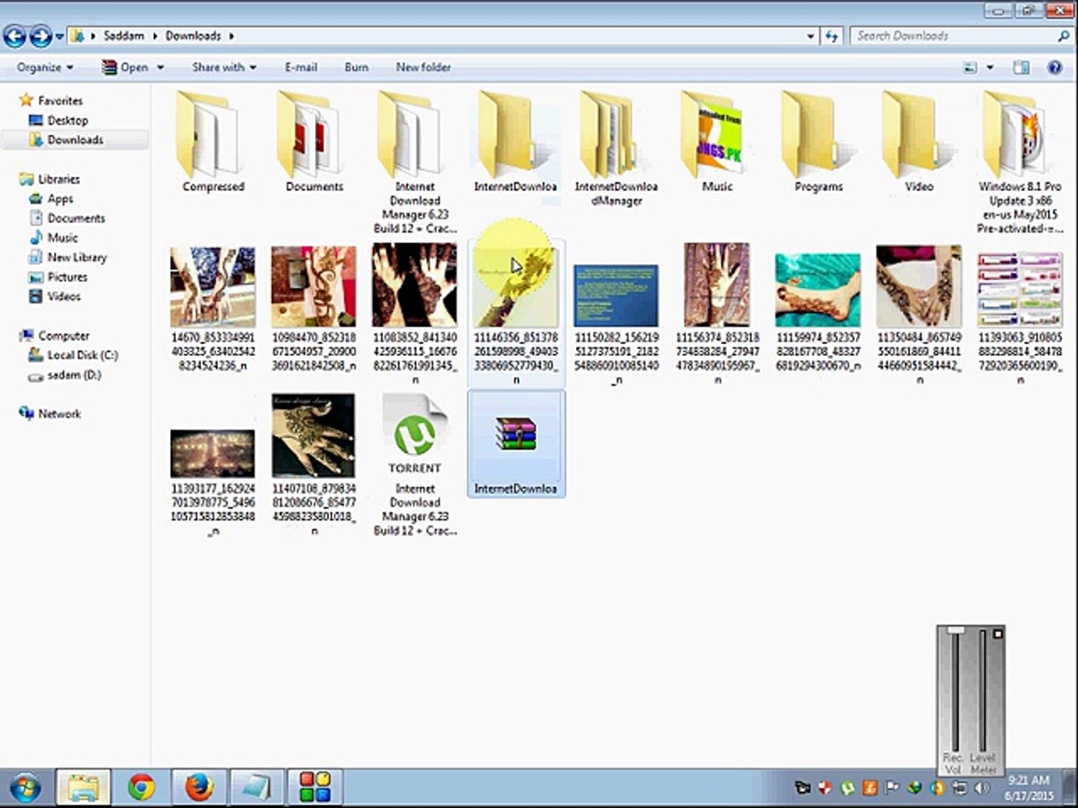
Task: Select image thumbnail starting 11393063_910805
Action: (1020, 290)
